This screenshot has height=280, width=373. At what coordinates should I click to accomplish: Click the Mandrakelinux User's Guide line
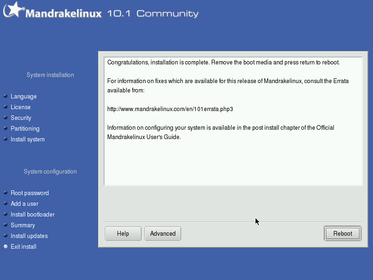tap(144, 137)
